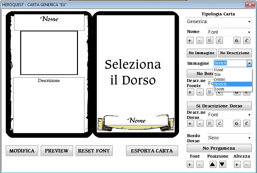Viewport: 257px width, 173px height.
Task: Click the bold G button for Nome
Action: (x=237, y=40)
